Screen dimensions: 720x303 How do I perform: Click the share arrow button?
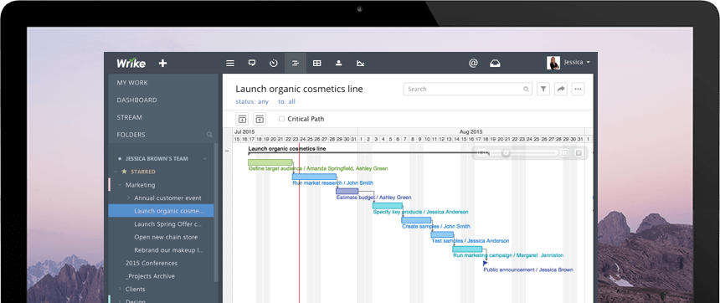pyautogui.click(x=561, y=89)
